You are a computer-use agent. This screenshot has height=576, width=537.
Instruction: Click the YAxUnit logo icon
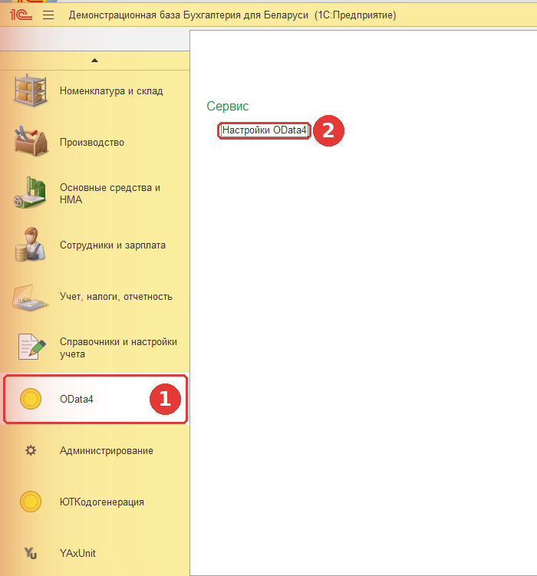[31, 553]
